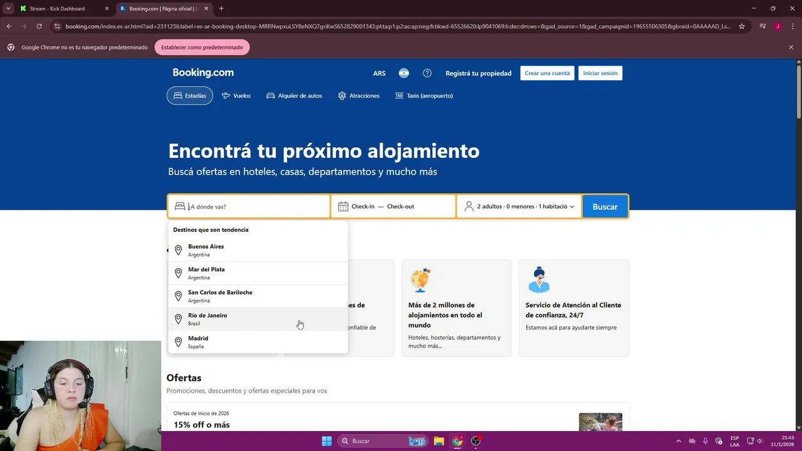Focus the ¿A dónde vas? destination field
The height and width of the screenshot is (451, 802).
[249, 207]
